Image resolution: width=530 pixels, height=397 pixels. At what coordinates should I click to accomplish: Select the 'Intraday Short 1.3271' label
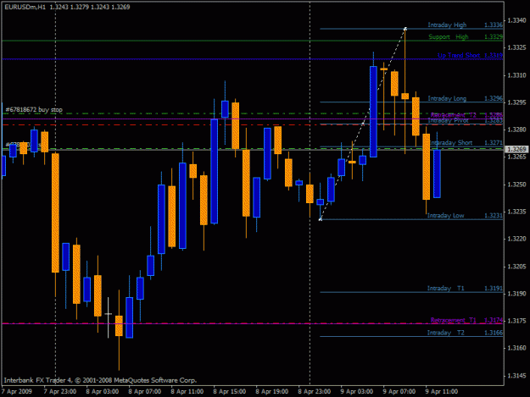(x=466, y=143)
